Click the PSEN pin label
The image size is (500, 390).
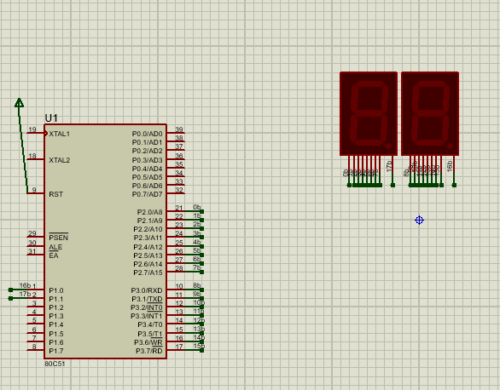point(58,238)
